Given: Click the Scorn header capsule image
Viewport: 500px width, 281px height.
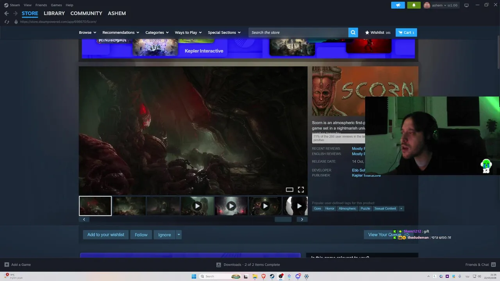Looking at the screenshot, I should click(x=365, y=91).
